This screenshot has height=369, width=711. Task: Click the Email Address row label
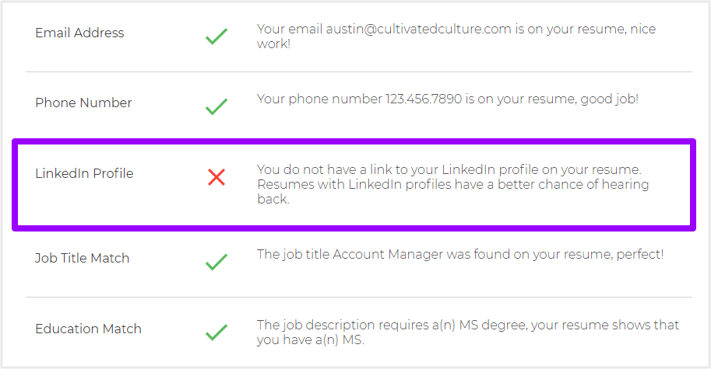[x=79, y=33]
